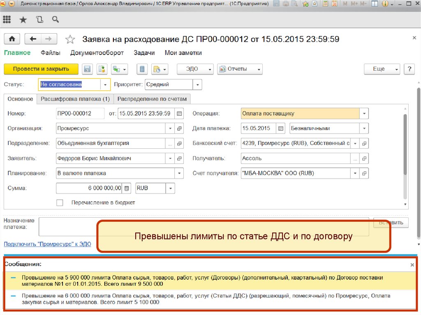Open the Подразделение record icon
Viewport: 421px width, 315px height.
179,144
